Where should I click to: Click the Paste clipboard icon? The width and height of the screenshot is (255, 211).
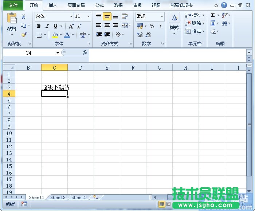pos(12,18)
